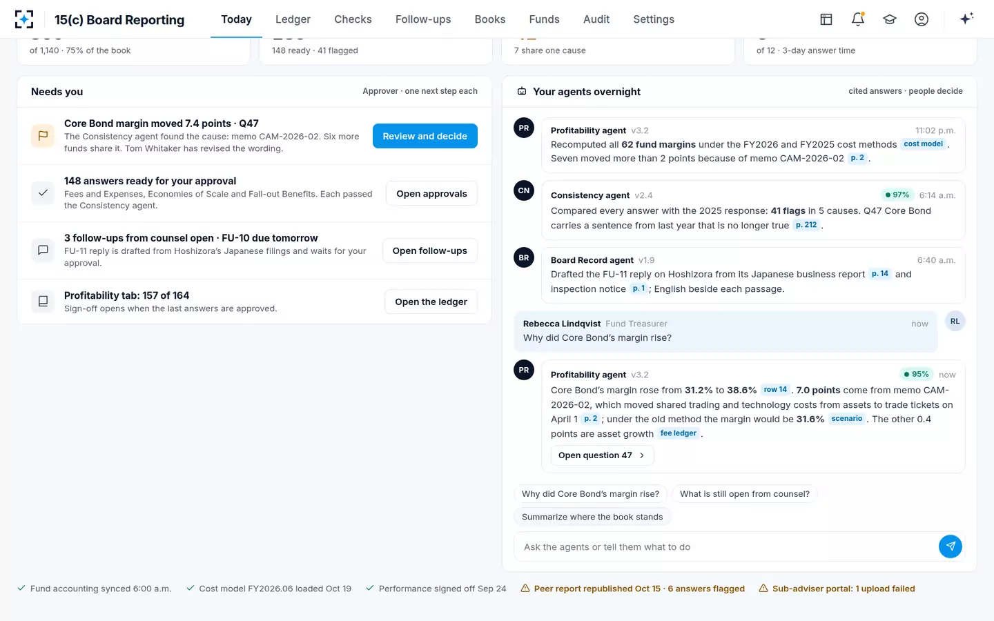Open the Checks tab
This screenshot has height=621, width=994.
pos(353,19)
